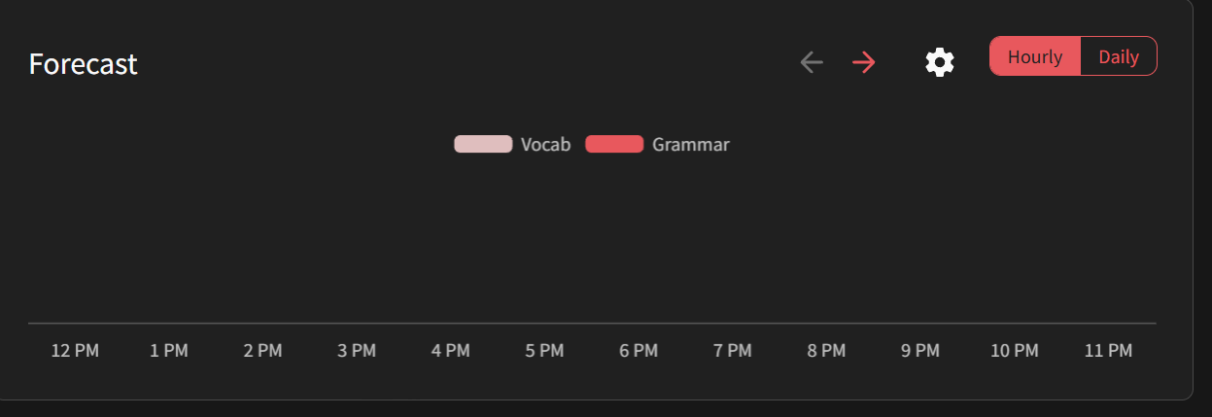Toggle the Vocab legend color swatch
This screenshot has width=1212, height=417.
pos(483,145)
